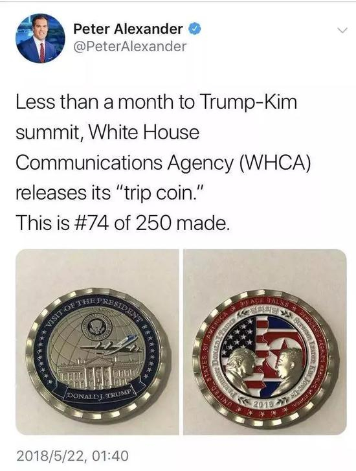Select the "Trump-Kim" text in the tweet
This screenshot has height=471, width=356.
248,102
